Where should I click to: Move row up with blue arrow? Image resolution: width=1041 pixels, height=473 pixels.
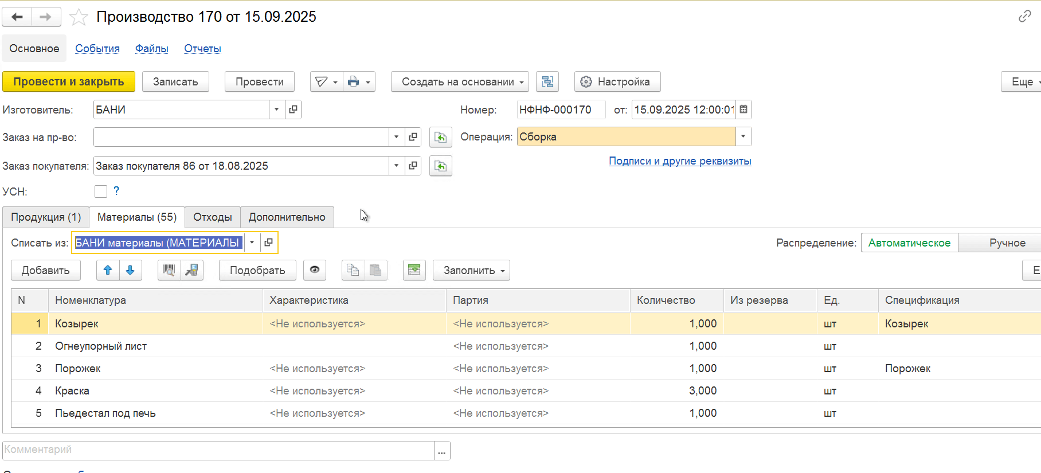[x=108, y=270]
